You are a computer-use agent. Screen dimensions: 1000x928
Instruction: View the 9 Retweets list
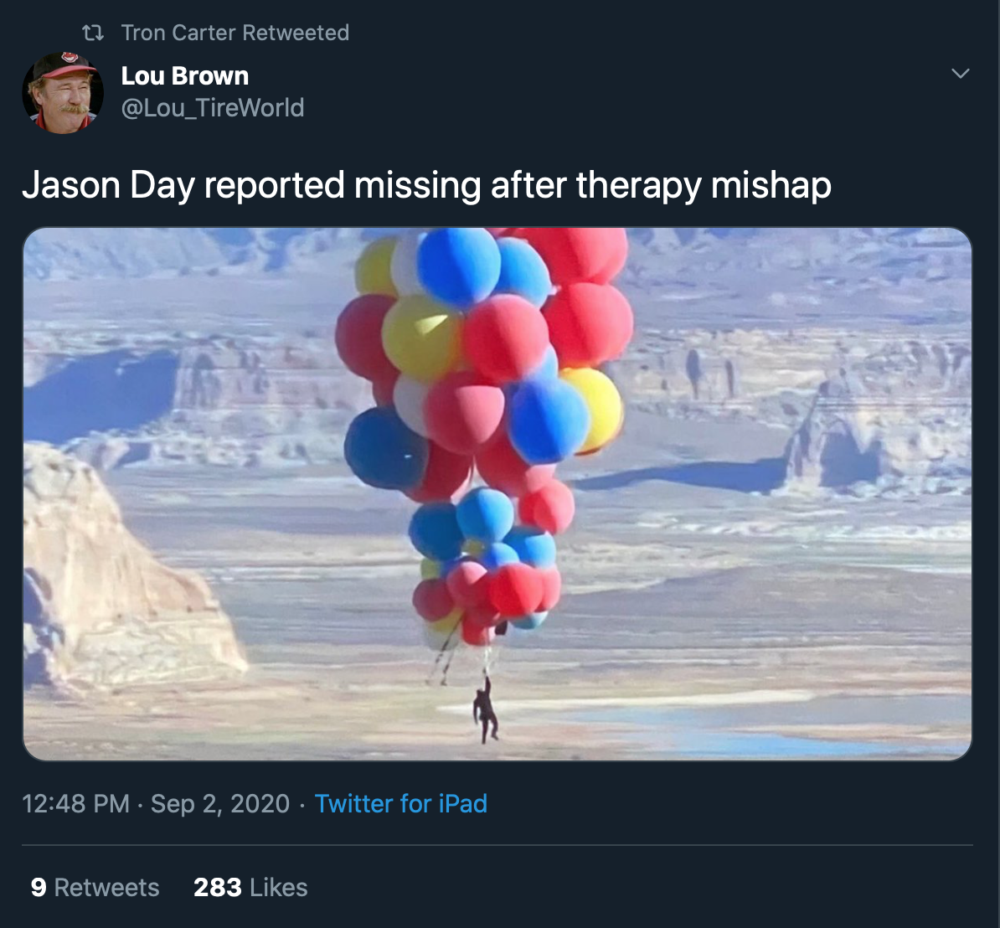[95, 887]
